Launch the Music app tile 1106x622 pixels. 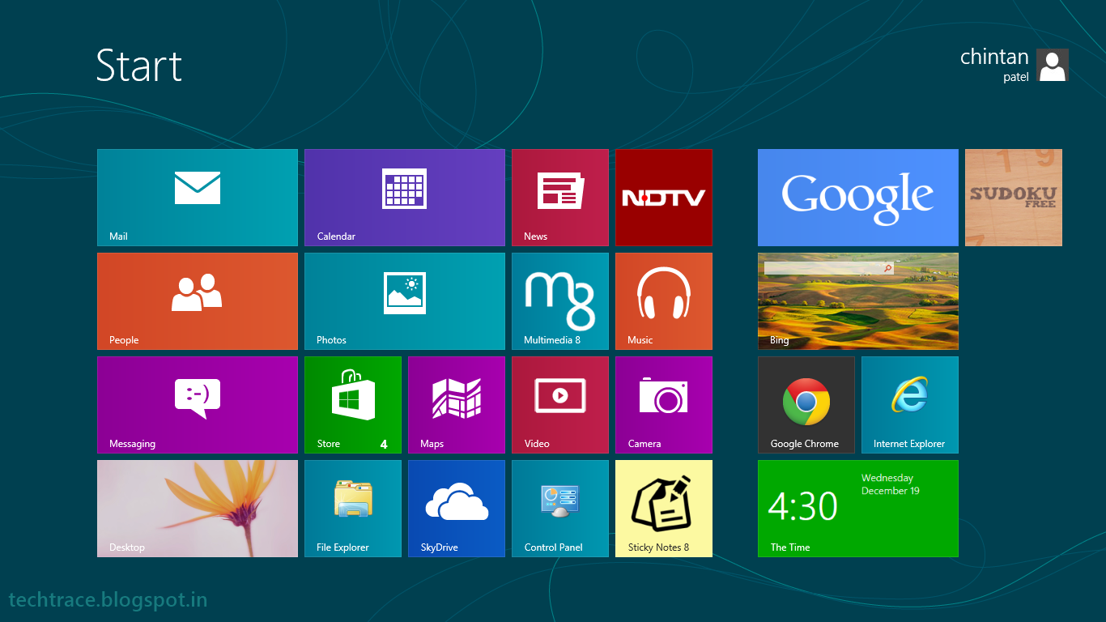coord(664,301)
